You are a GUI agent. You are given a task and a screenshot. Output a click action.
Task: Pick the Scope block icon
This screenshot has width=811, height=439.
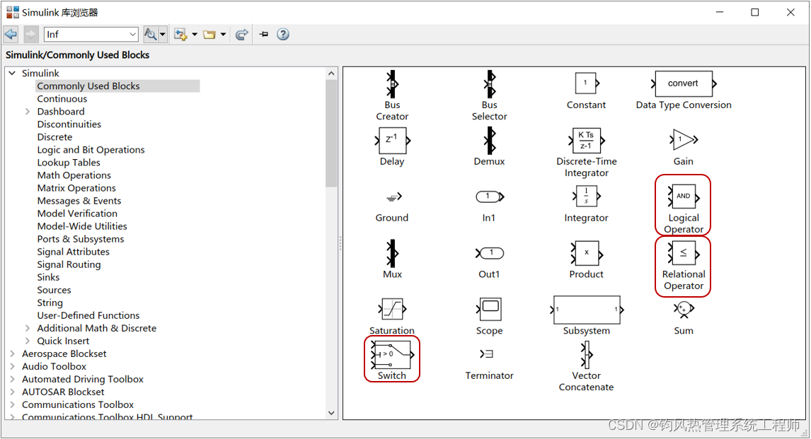click(x=489, y=310)
